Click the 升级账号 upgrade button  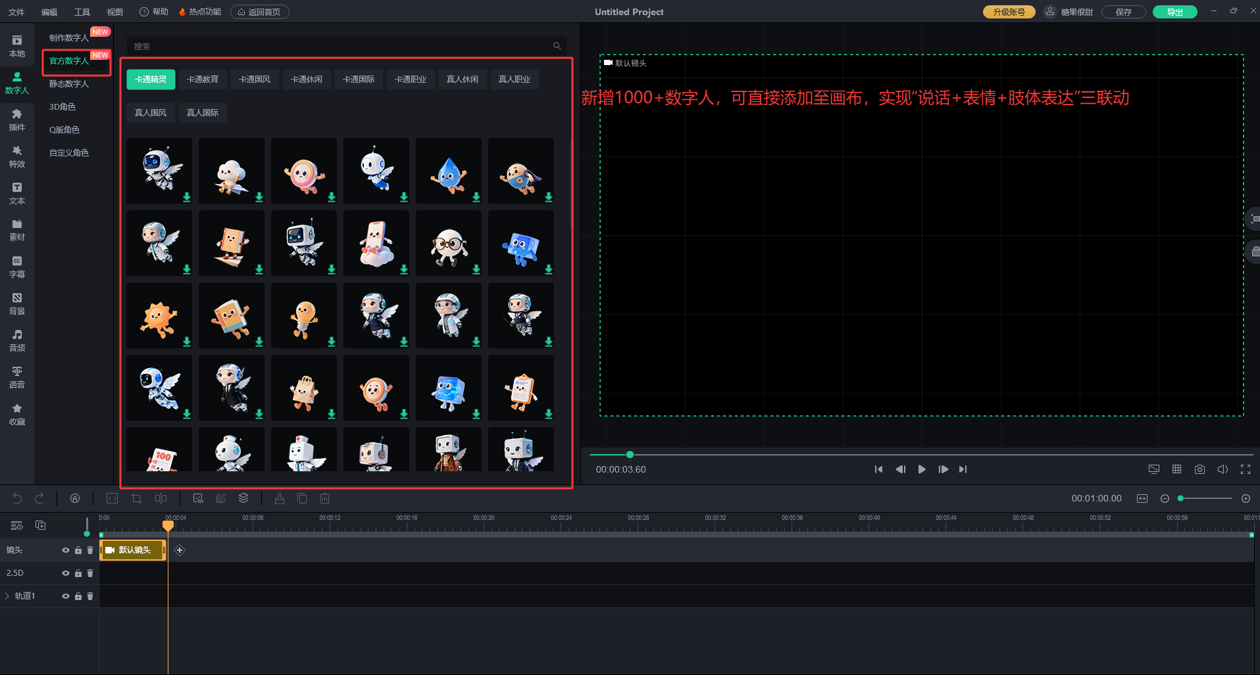tap(1009, 12)
